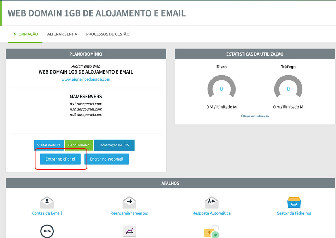Click the Disco usage gauge
Image resolution: width=336 pixels, height=238 pixels.
tap(221, 88)
